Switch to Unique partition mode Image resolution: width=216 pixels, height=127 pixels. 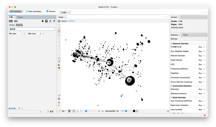coord(12,25)
